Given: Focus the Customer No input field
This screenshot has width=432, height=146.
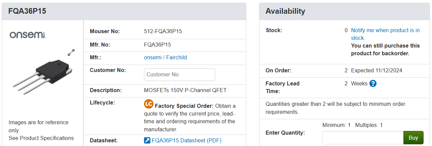Looking at the screenshot, I should pyautogui.click(x=180, y=75).
